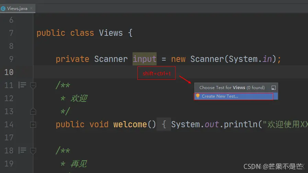Click line number 12 in gutter
Viewport: 308px width, 173px height.
(9, 98)
